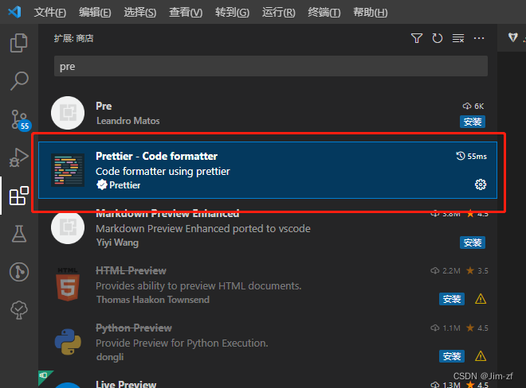Open the Git graph circular icon
Screen dimensions: 526x388
coord(19,271)
